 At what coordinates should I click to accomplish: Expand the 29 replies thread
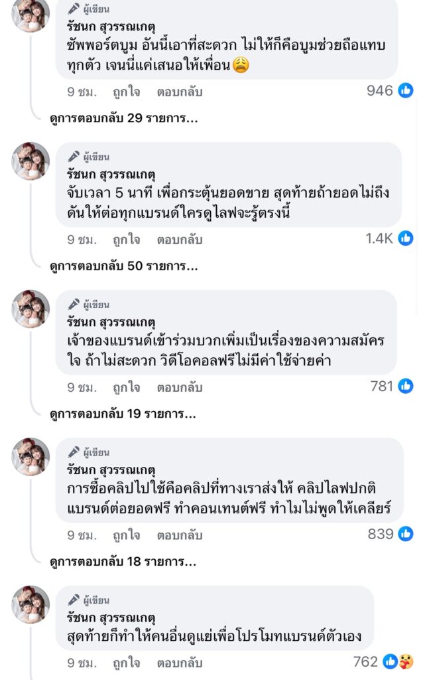124,119
